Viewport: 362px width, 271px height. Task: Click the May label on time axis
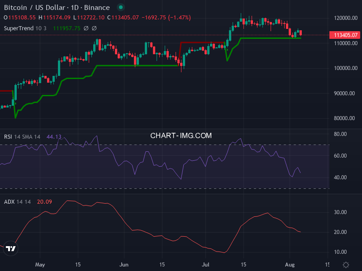[x=40, y=265]
